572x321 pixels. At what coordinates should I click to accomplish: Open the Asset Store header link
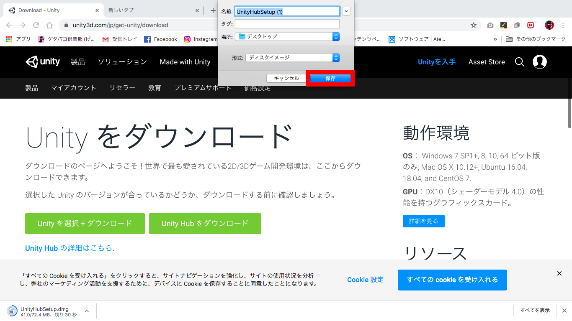[487, 62]
